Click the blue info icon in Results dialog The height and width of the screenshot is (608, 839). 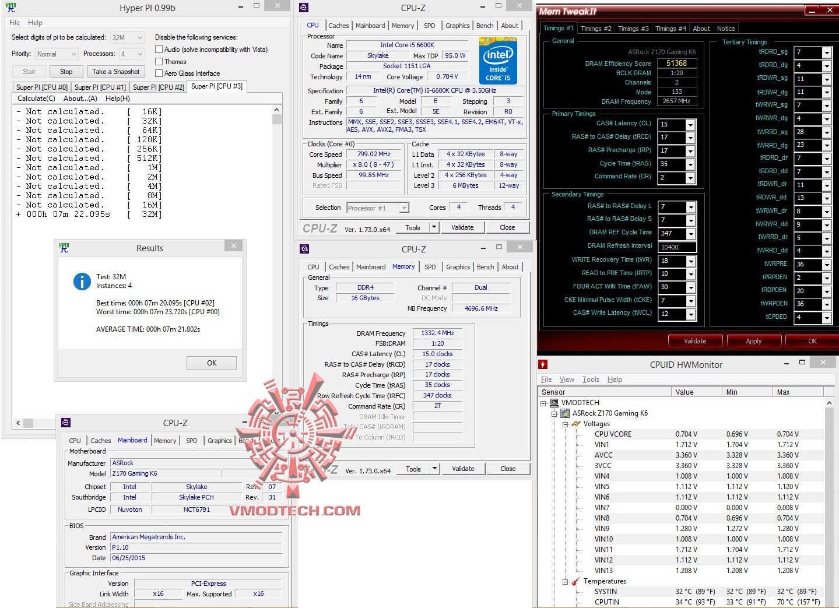(82, 282)
